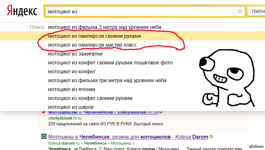Click the green circle icon after irr.ru title
This screenshot has height=150, width=265.
click(x=161, y=112)
